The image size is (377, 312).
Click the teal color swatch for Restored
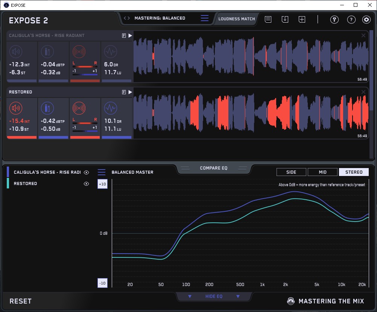(x=8, y=183)
